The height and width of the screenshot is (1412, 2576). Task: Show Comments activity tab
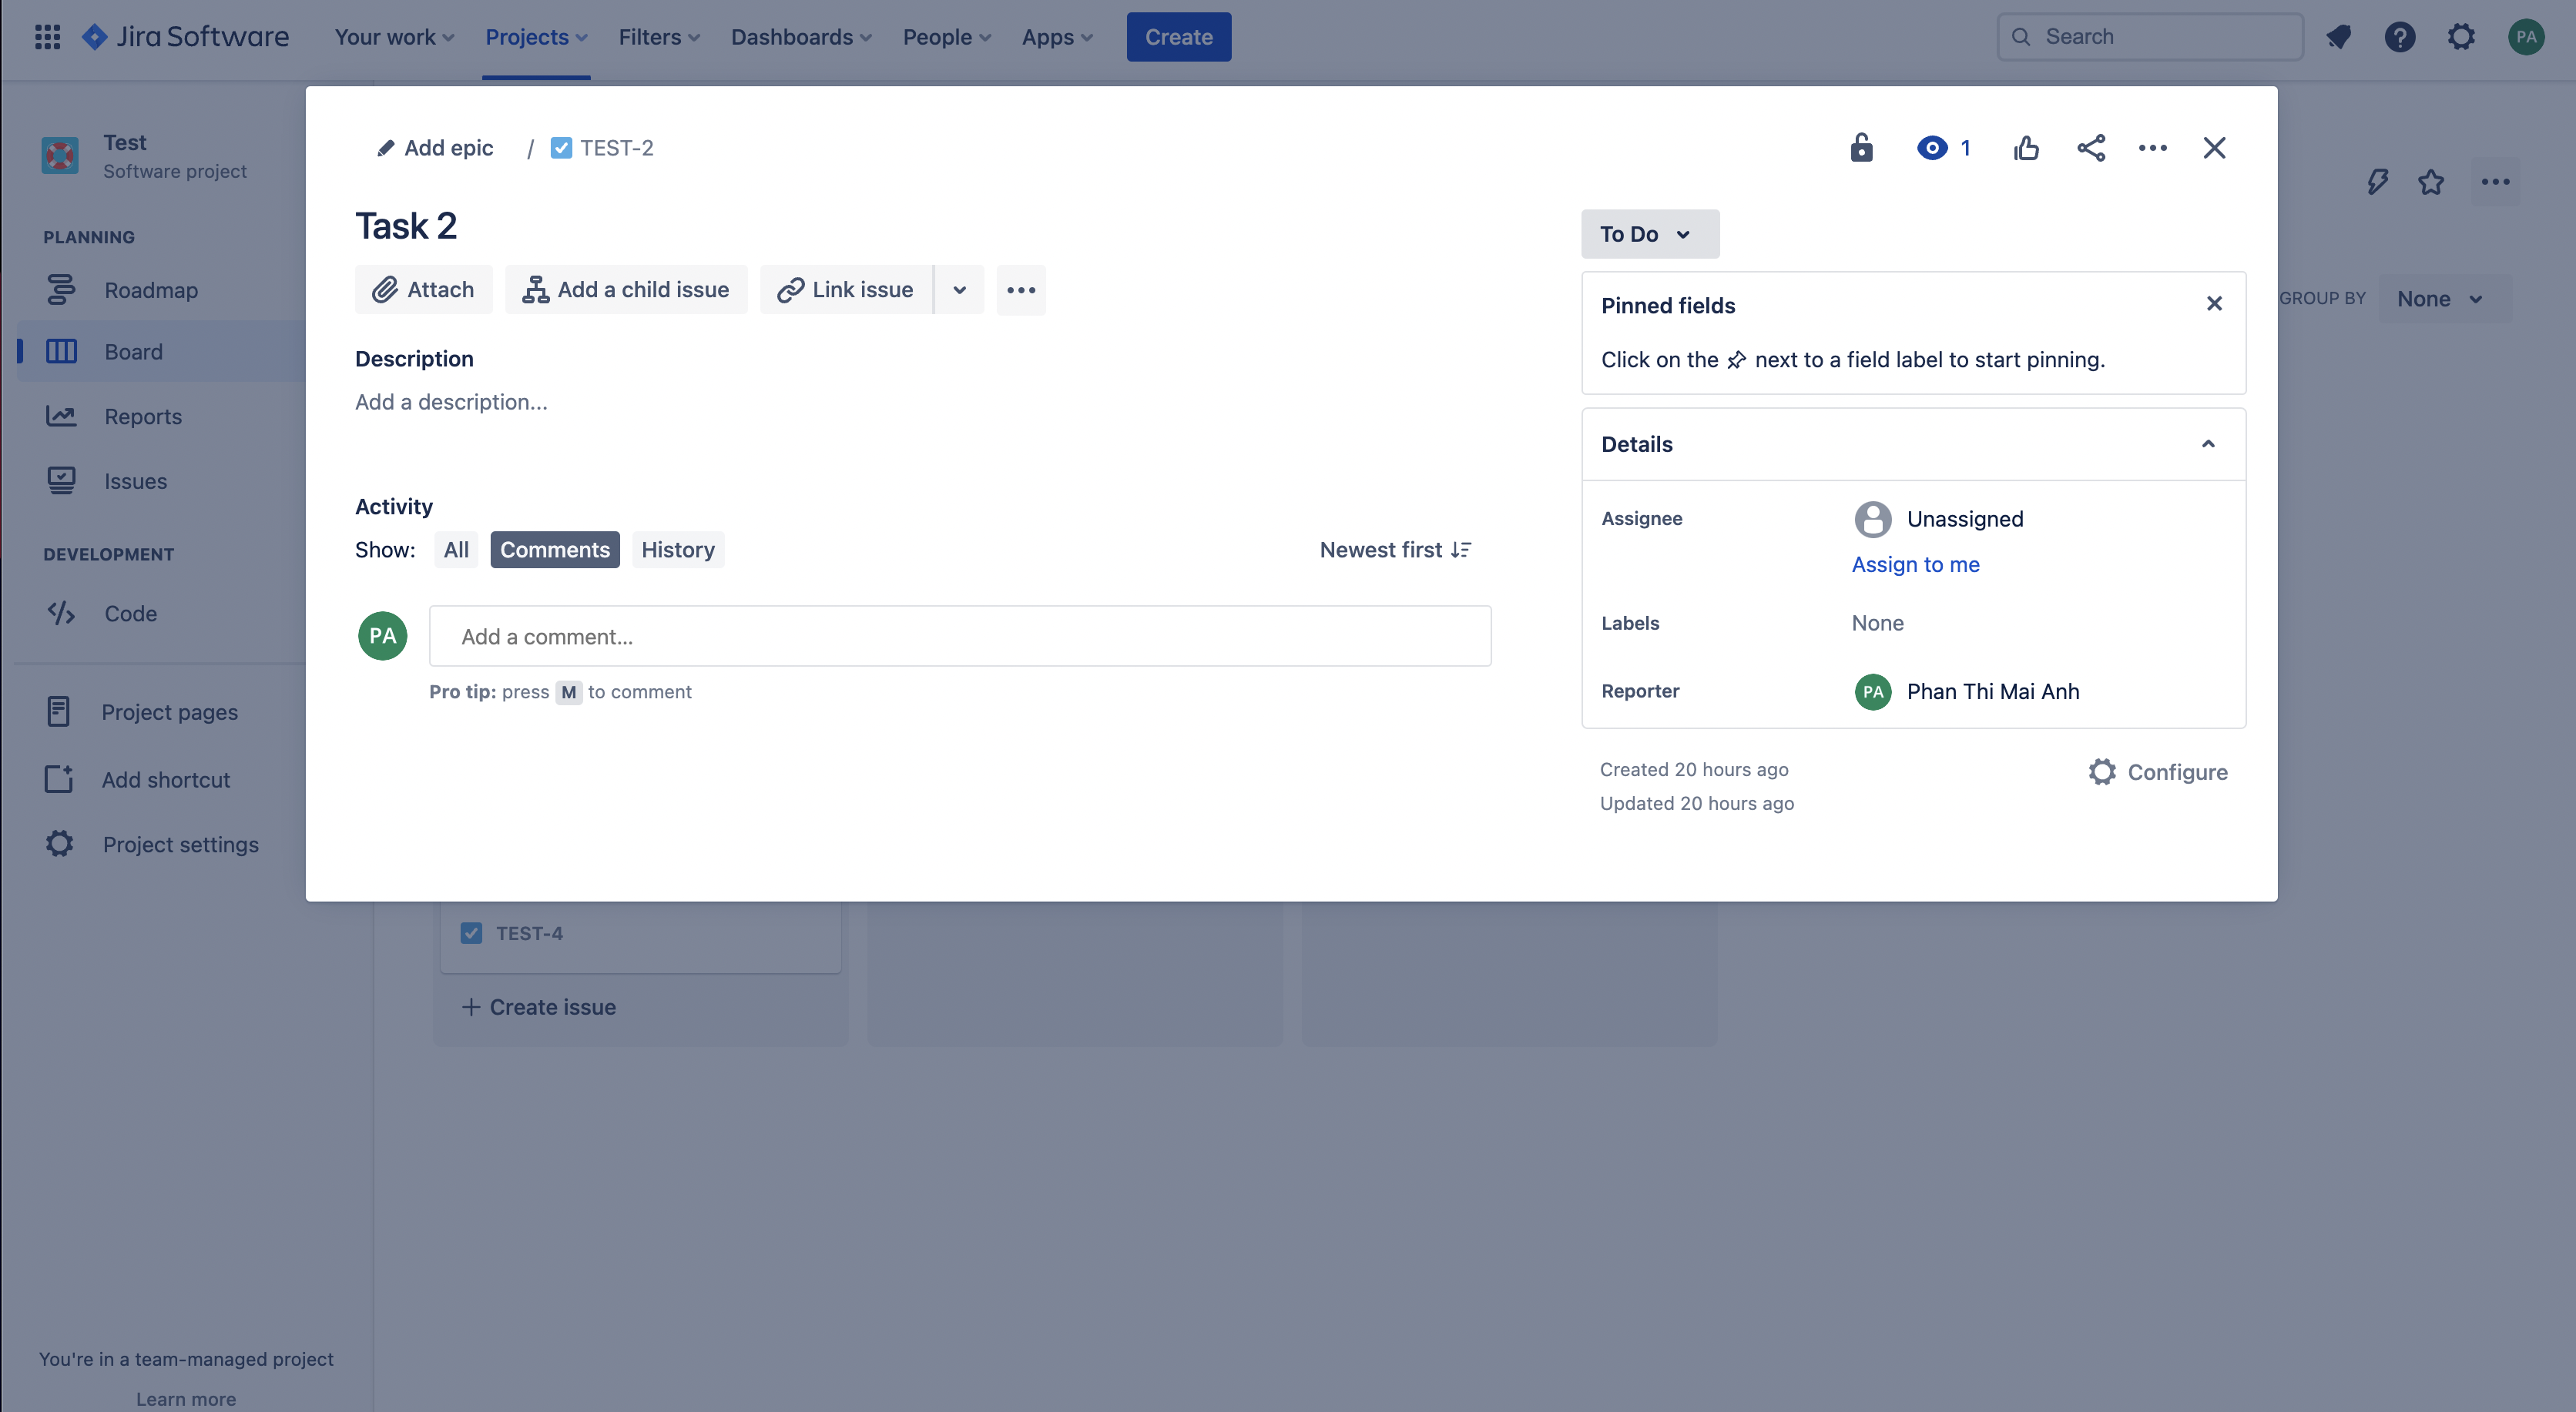click(555, 550)
